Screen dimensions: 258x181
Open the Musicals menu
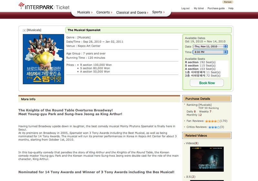coord(85,12)
